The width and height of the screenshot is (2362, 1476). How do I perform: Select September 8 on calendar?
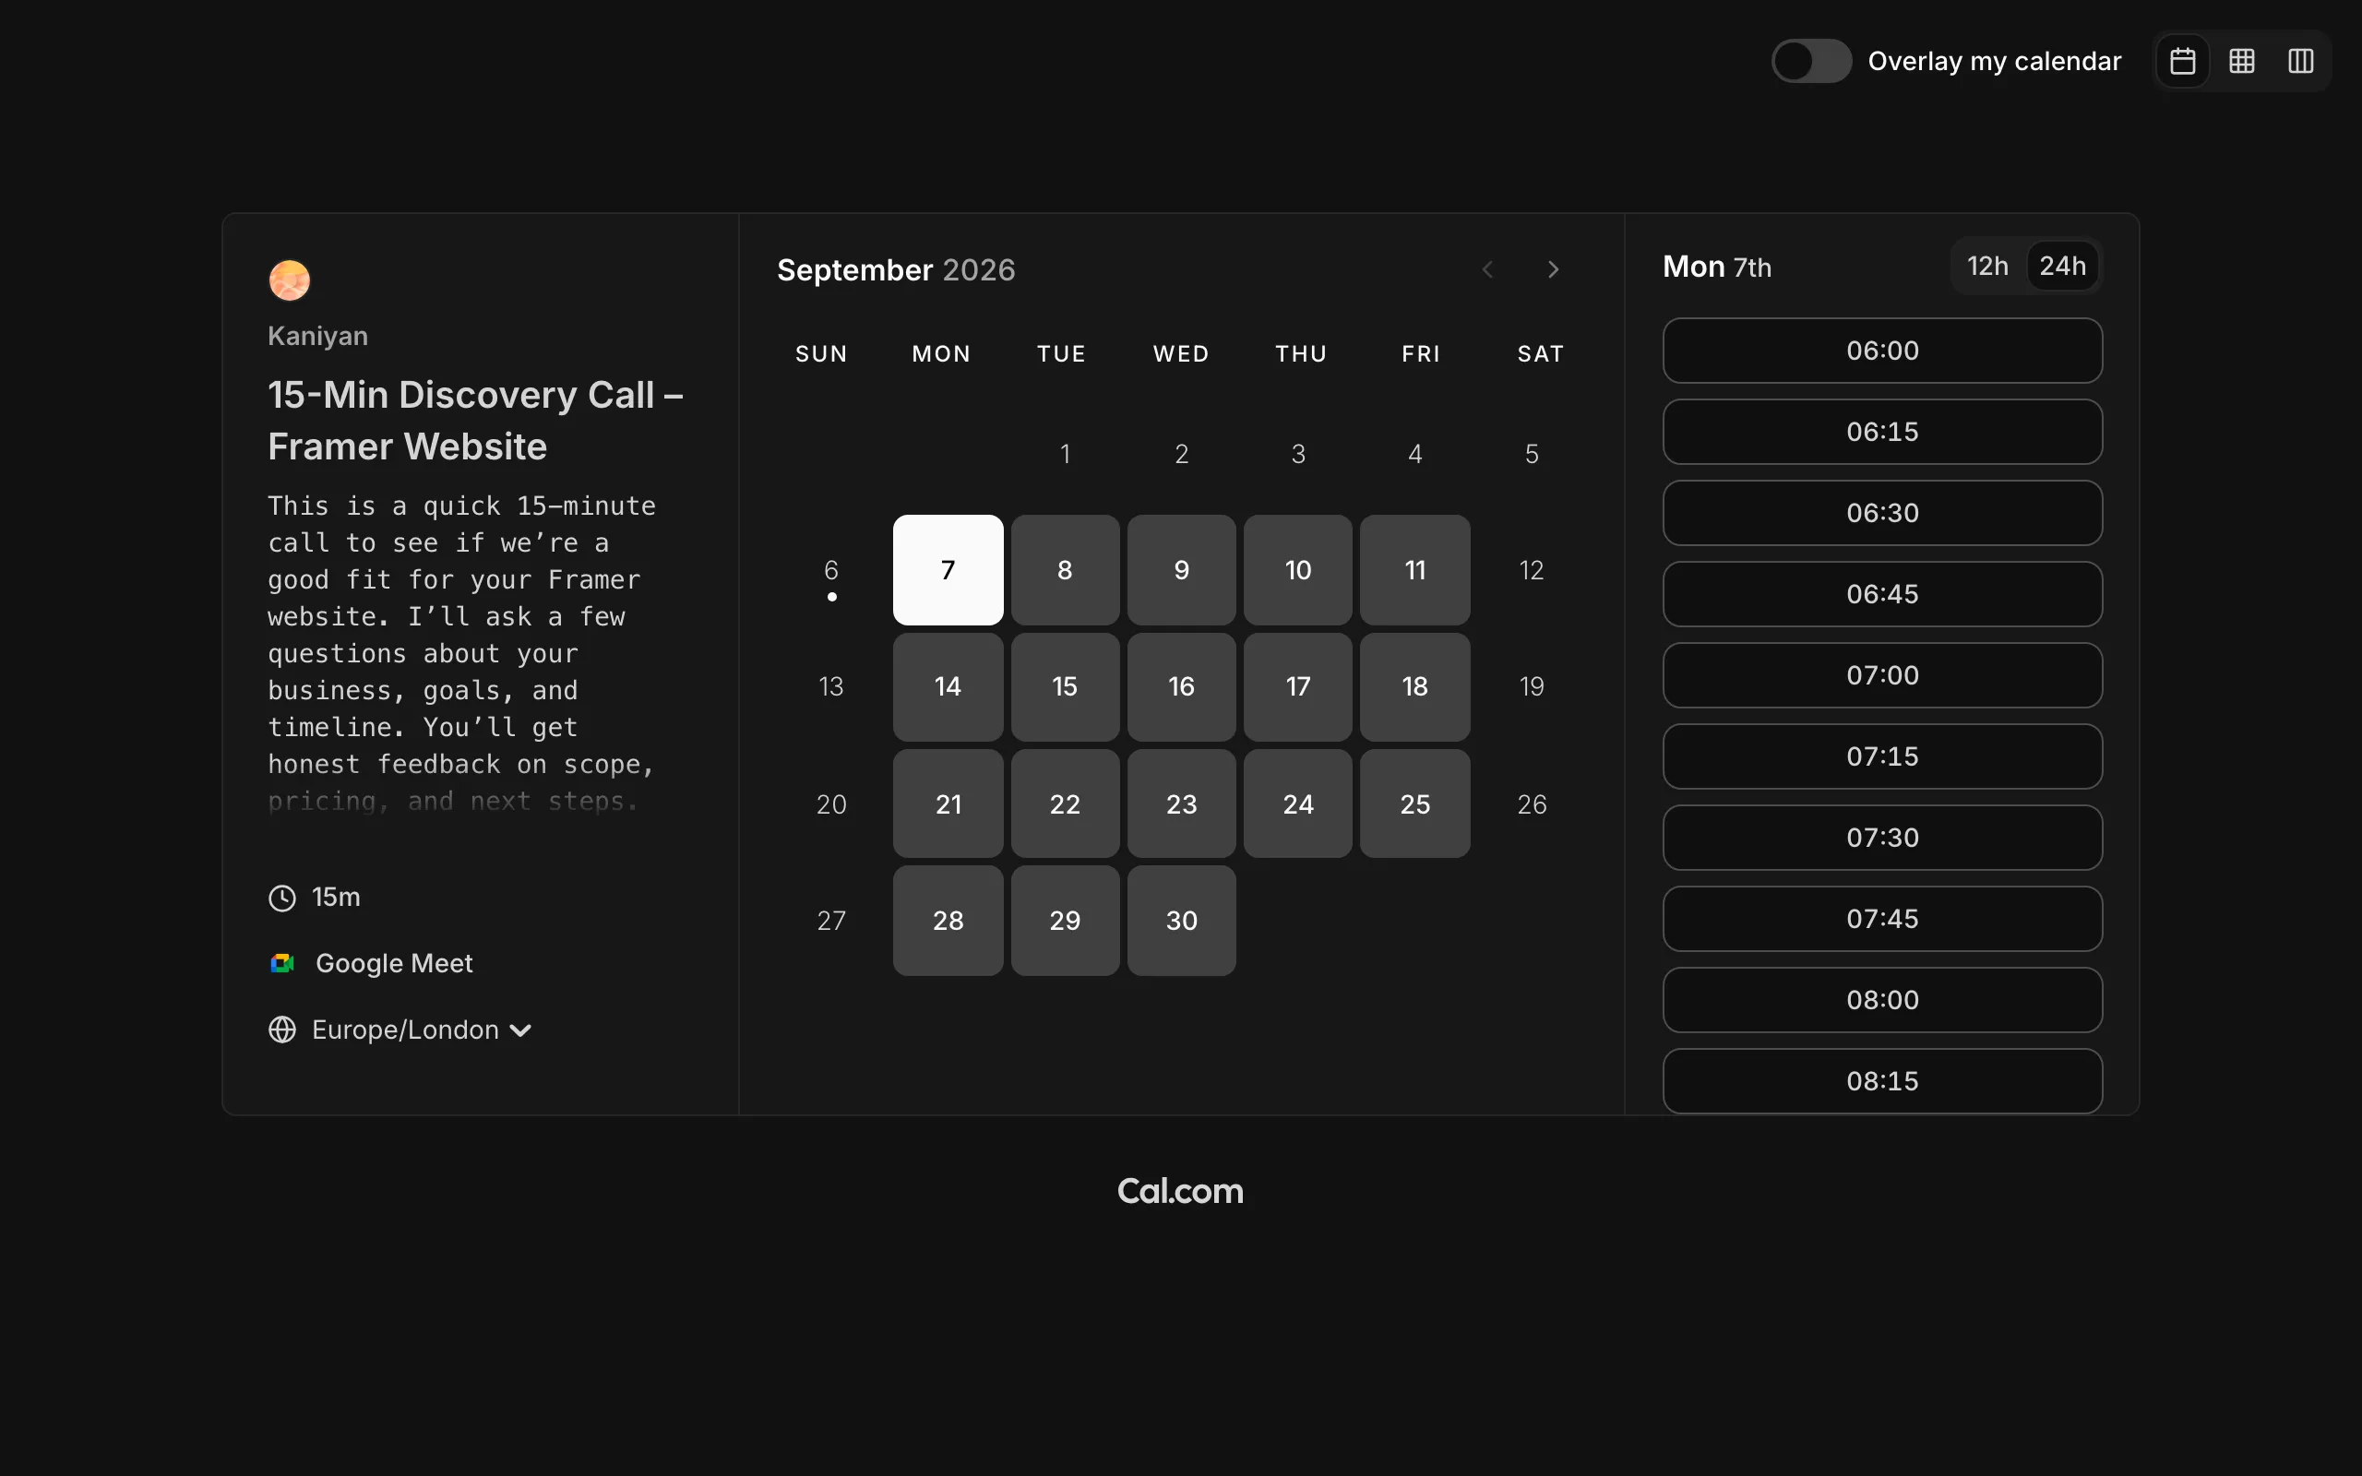pos(1065,570)
